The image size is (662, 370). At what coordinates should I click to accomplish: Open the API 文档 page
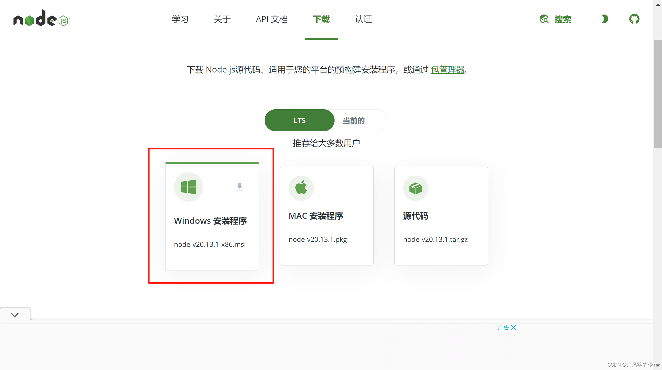(x=271, y=19)
